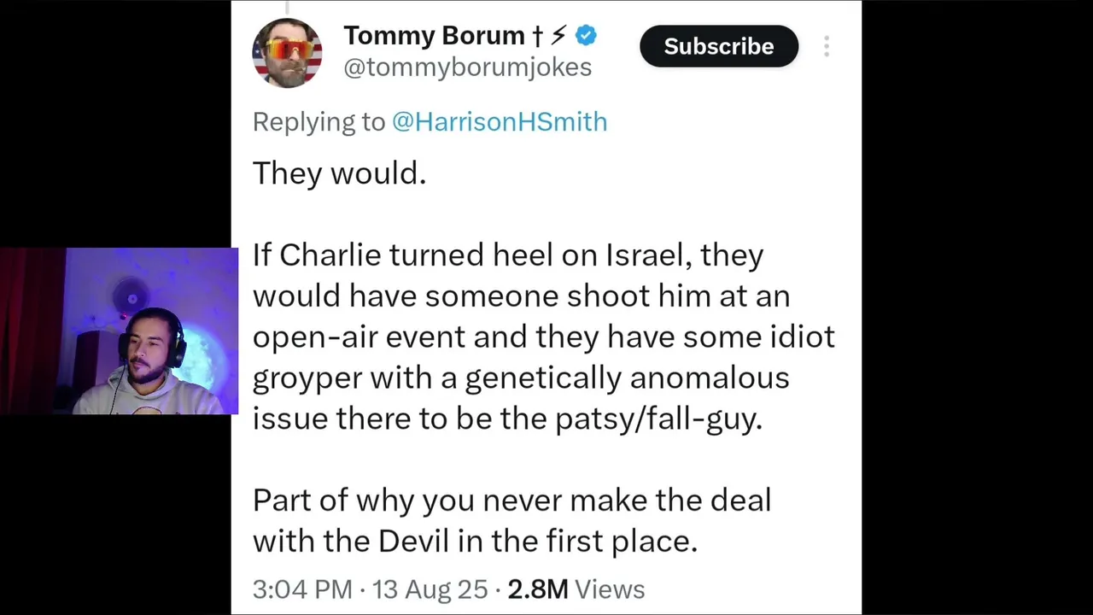1093x615 pixels.
Task: Click the word "groyper" in the tweet
Action: coord(307,378)
